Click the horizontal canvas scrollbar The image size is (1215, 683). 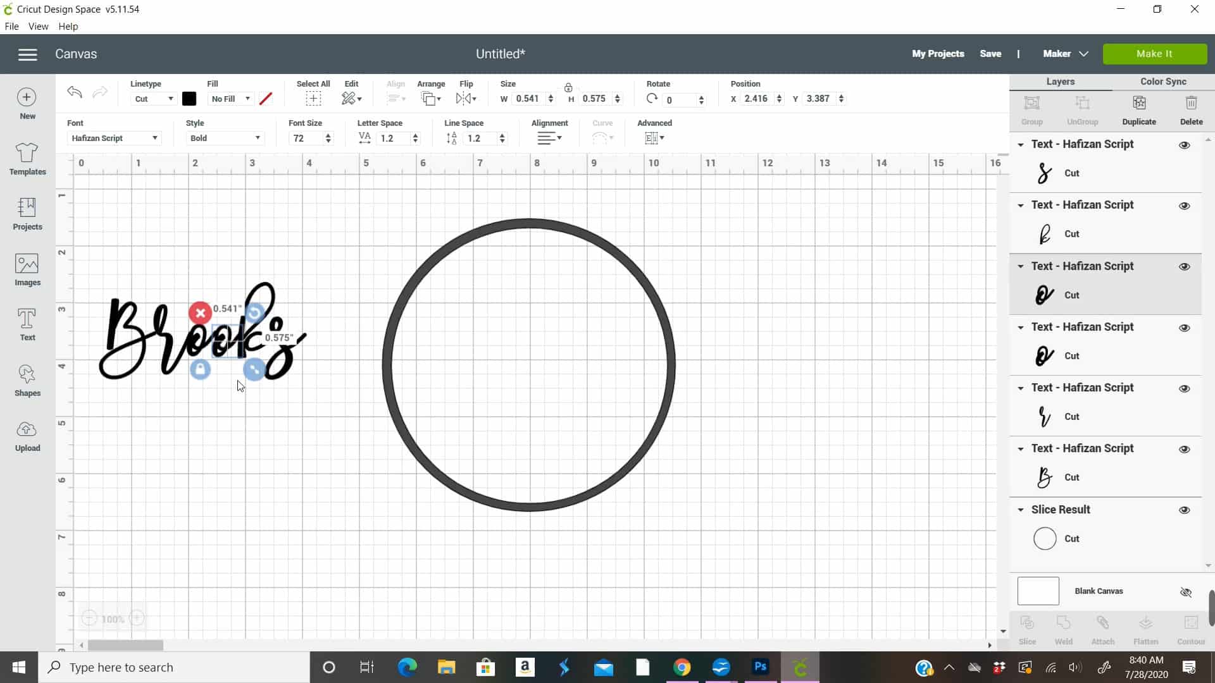pyautogui.click(x=125, y=645)
